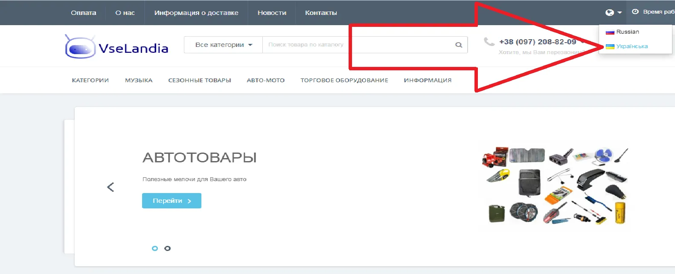Go to previous slide with left arrow
The image size is (675, 274).
pyautogui.click(x=111, y=187)
